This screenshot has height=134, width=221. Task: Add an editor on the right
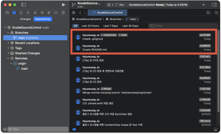point(216,13)
